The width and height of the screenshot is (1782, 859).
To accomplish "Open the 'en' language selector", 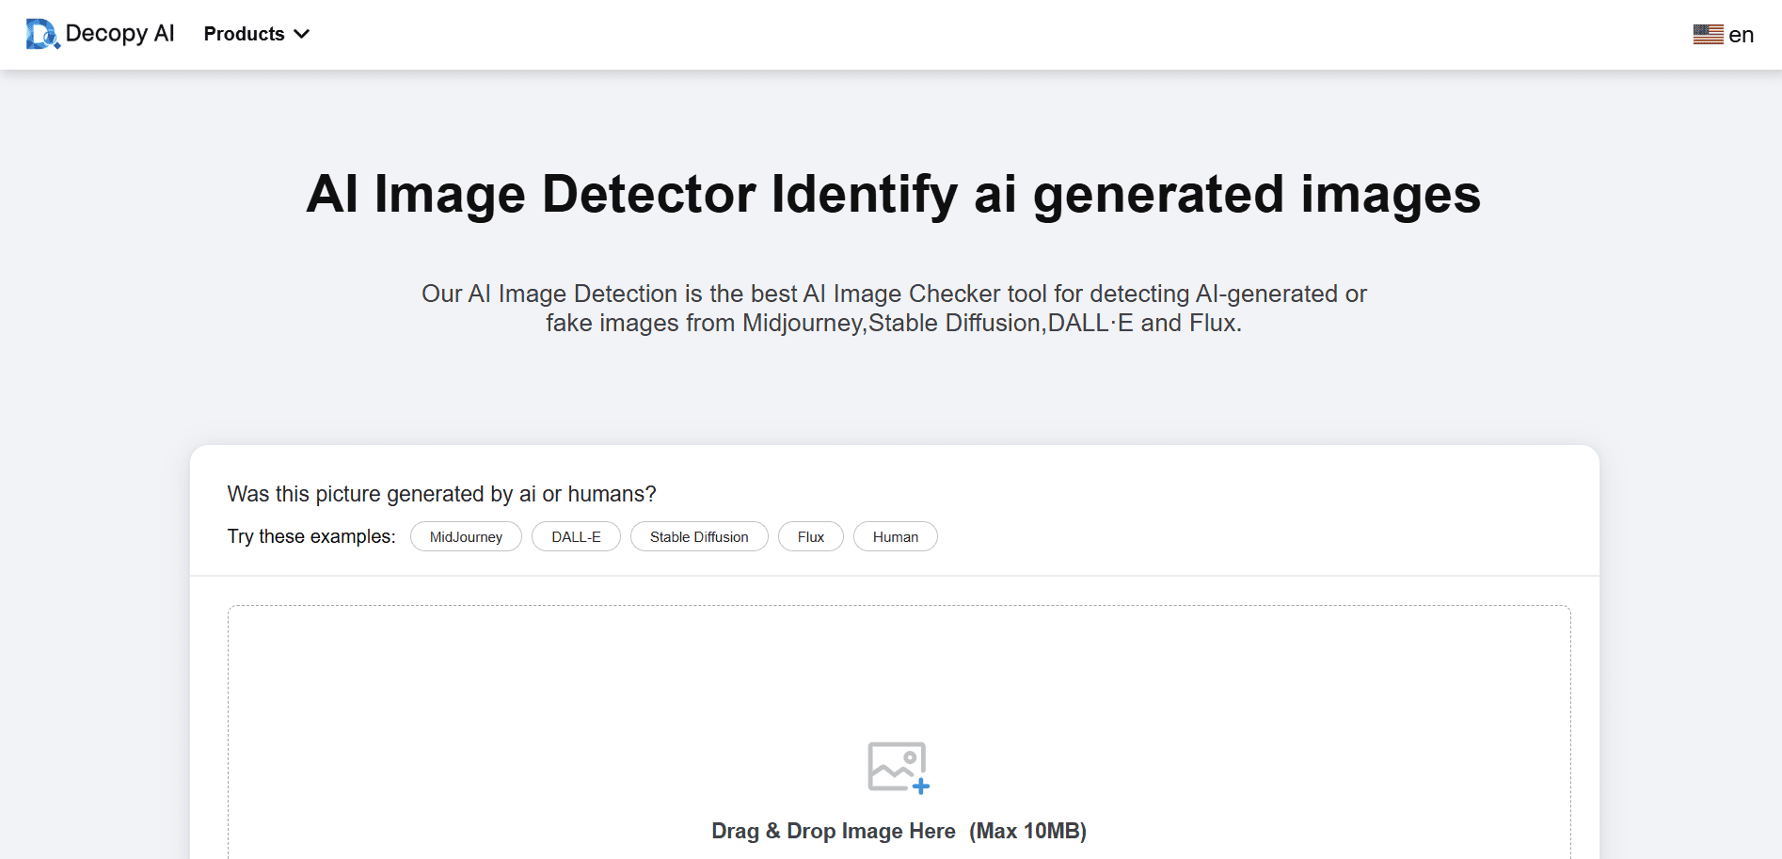I will point(1741,35).
